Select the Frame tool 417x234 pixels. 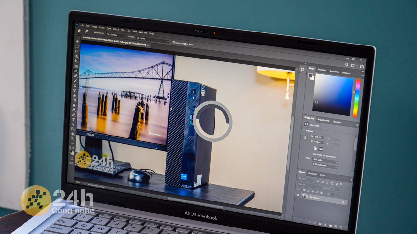click(76, 66)
